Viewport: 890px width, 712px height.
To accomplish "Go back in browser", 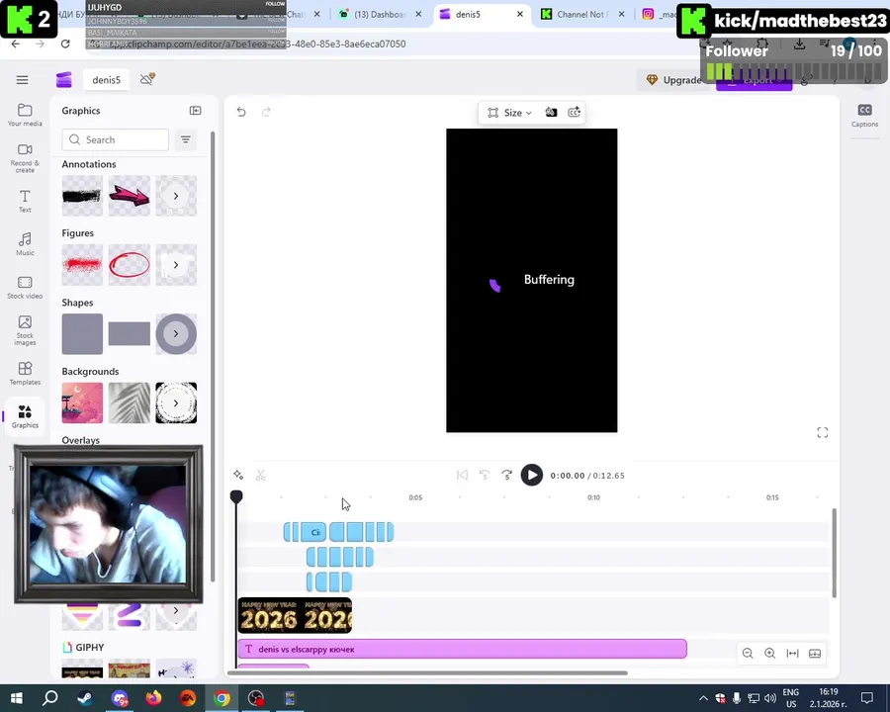I will pyautogui.click(x=15, y=44).
